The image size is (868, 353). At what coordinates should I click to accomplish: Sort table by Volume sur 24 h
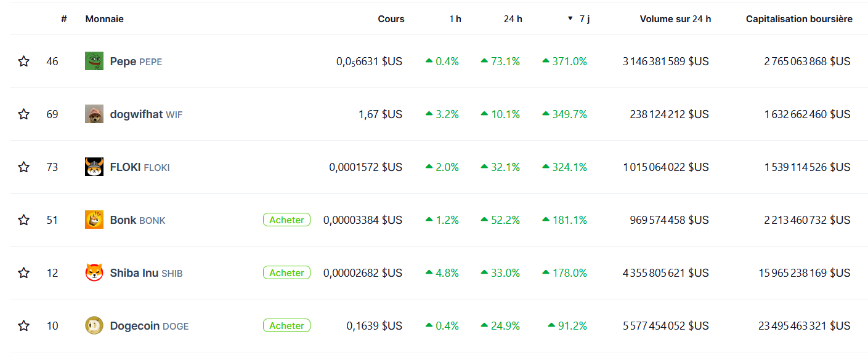675,19
